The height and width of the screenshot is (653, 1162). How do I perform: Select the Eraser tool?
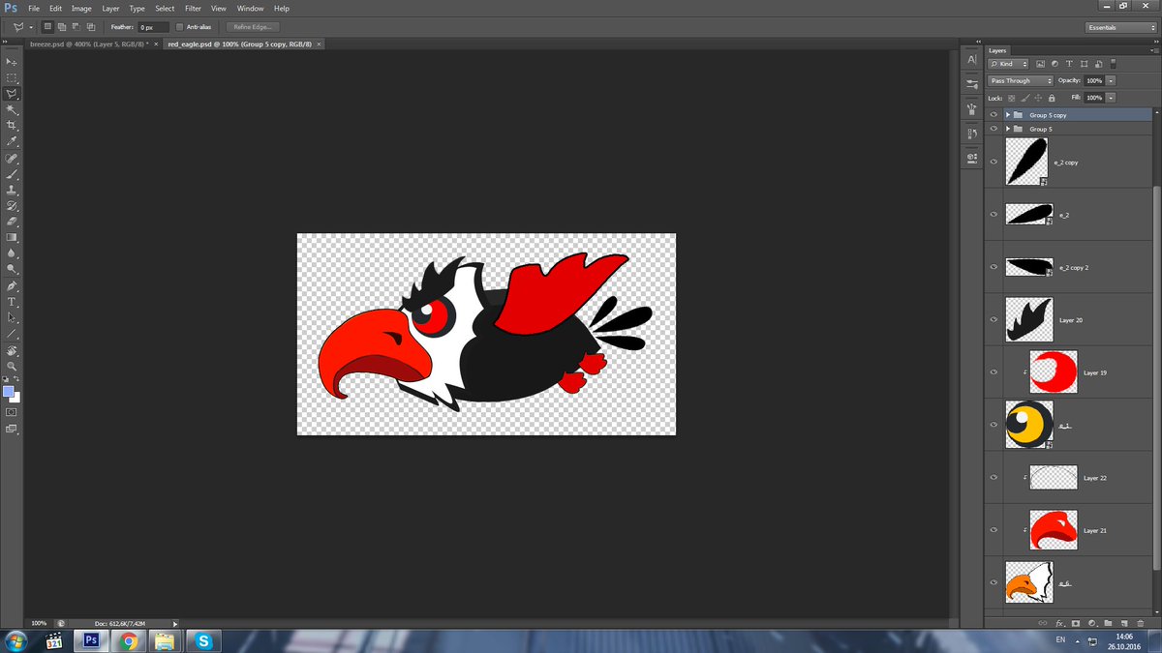pos(13,222)
